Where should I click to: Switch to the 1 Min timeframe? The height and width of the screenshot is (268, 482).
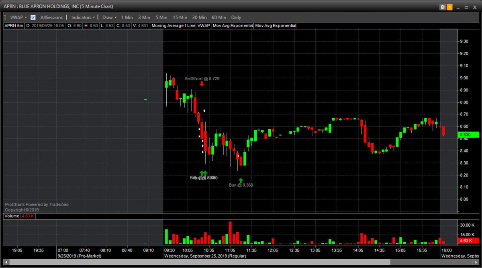[127, 17]
